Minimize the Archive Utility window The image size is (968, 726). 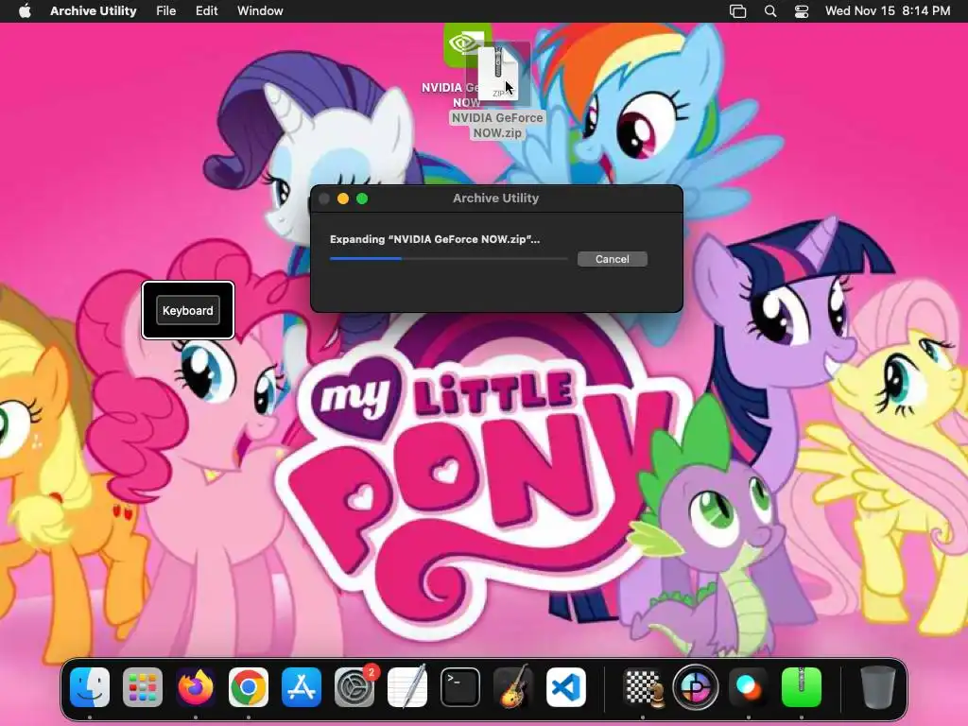[x=342, y=199]
